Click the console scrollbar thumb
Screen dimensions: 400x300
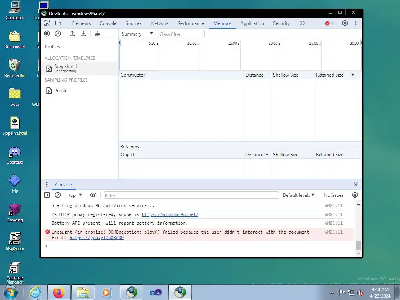click(359, 245)
